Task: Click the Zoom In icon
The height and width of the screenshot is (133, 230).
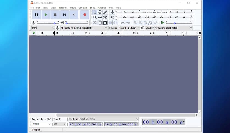Action: (135, 23)
